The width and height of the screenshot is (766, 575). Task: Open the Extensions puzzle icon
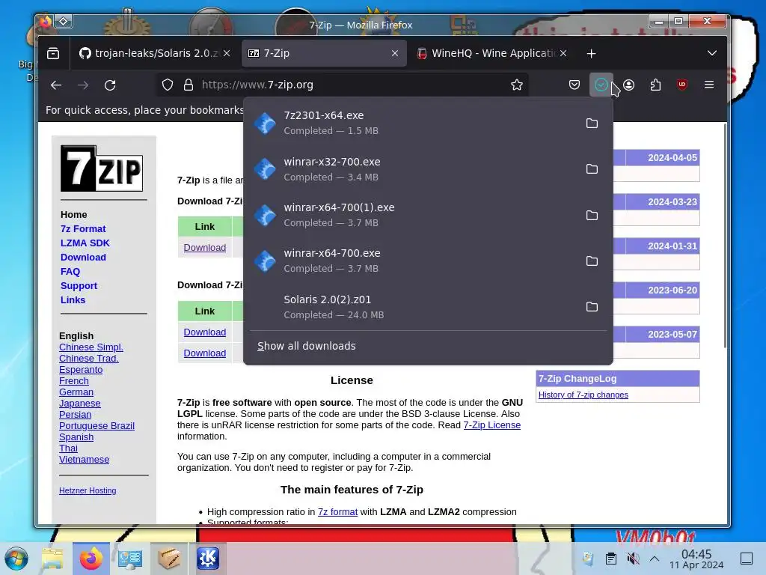[655, 85]
